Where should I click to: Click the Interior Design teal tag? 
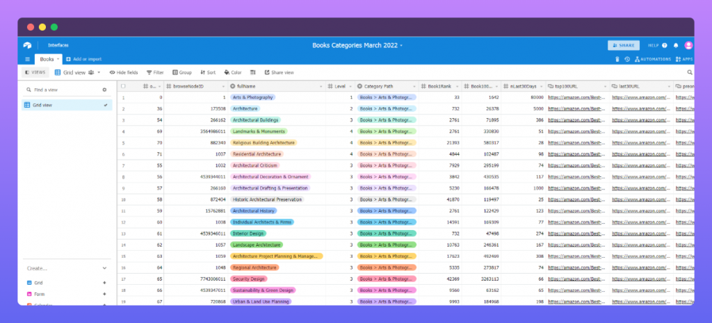[248, 233]
